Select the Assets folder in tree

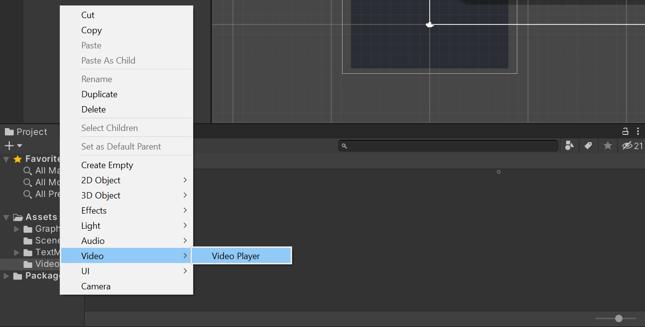tap(35, 217)
